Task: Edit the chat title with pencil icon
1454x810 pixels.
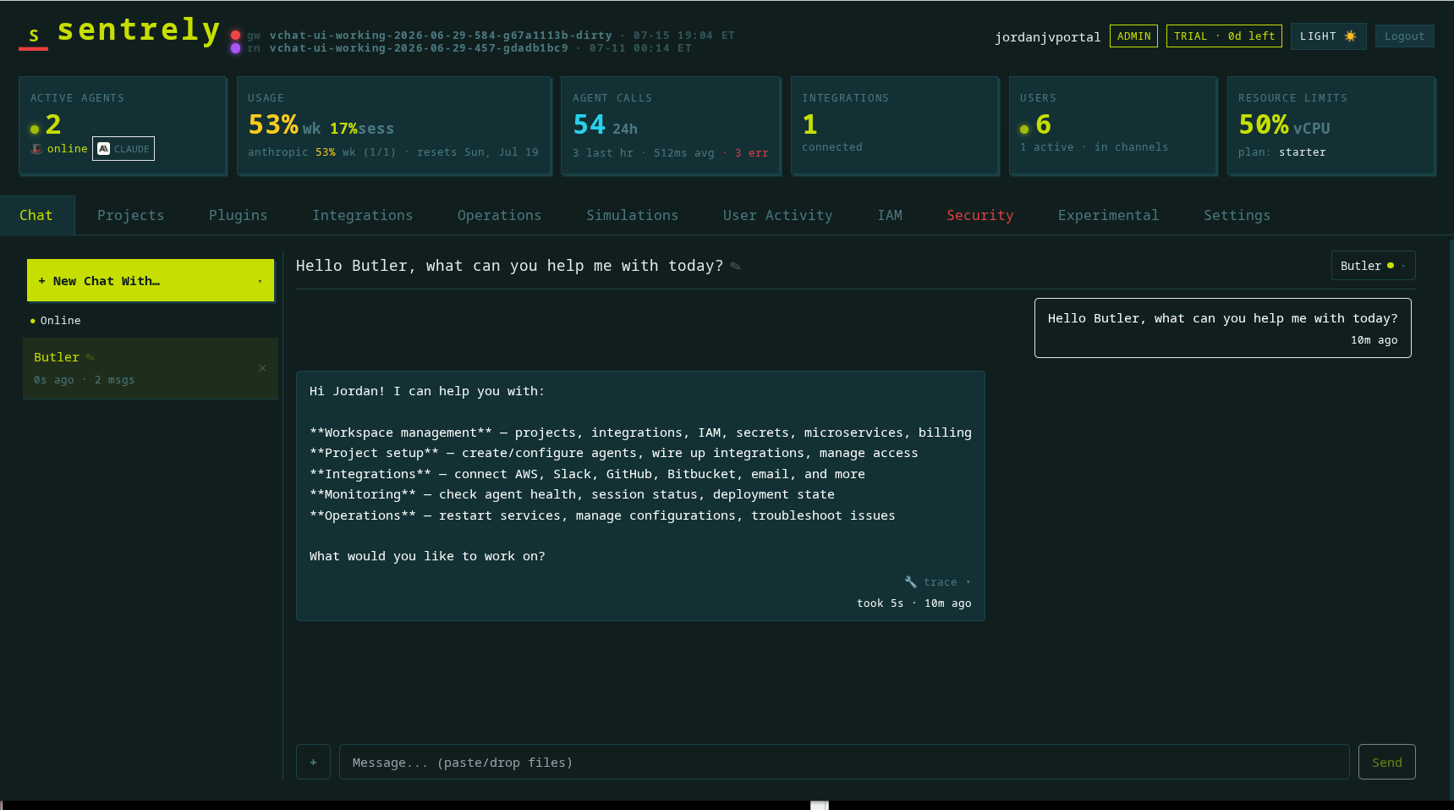Action: point(736,266)
